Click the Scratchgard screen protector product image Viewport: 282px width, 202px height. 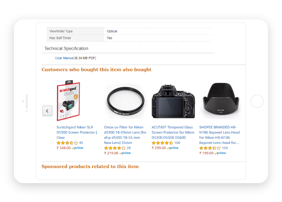point(68,100)
